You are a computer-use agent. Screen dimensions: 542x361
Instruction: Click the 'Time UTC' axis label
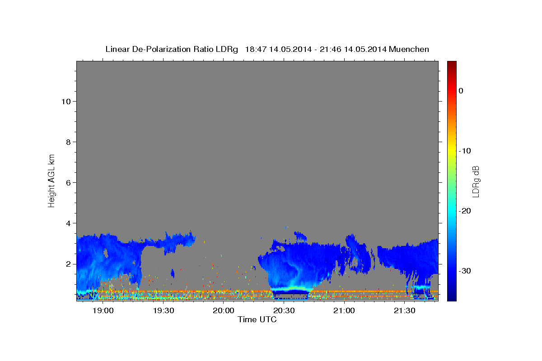(x=257, y=319)
